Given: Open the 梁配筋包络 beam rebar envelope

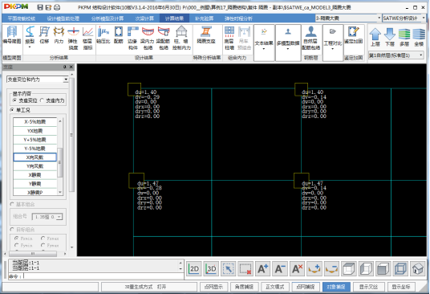Looking at the screenshot, I should [x=164, y=38].
